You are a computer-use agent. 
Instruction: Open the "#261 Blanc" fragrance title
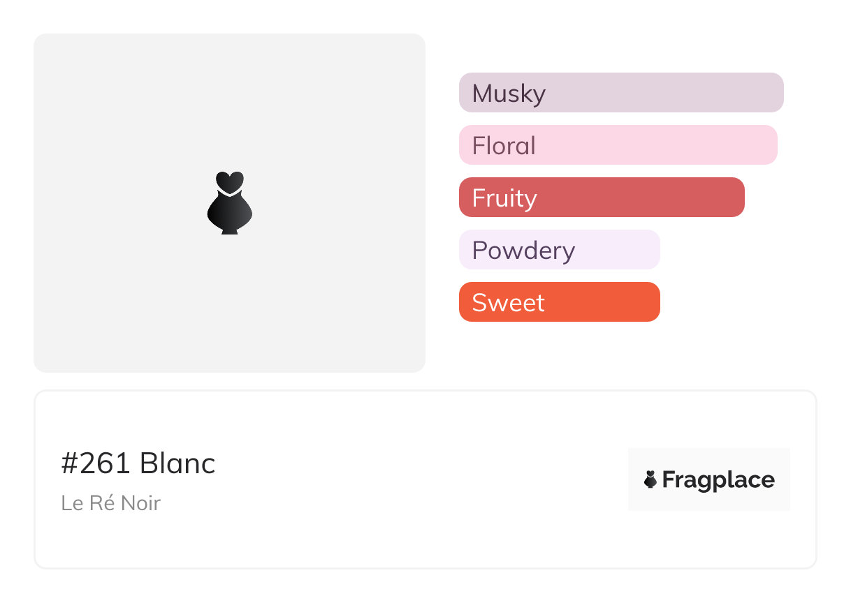pyautogui.click(x=138, y=463)
